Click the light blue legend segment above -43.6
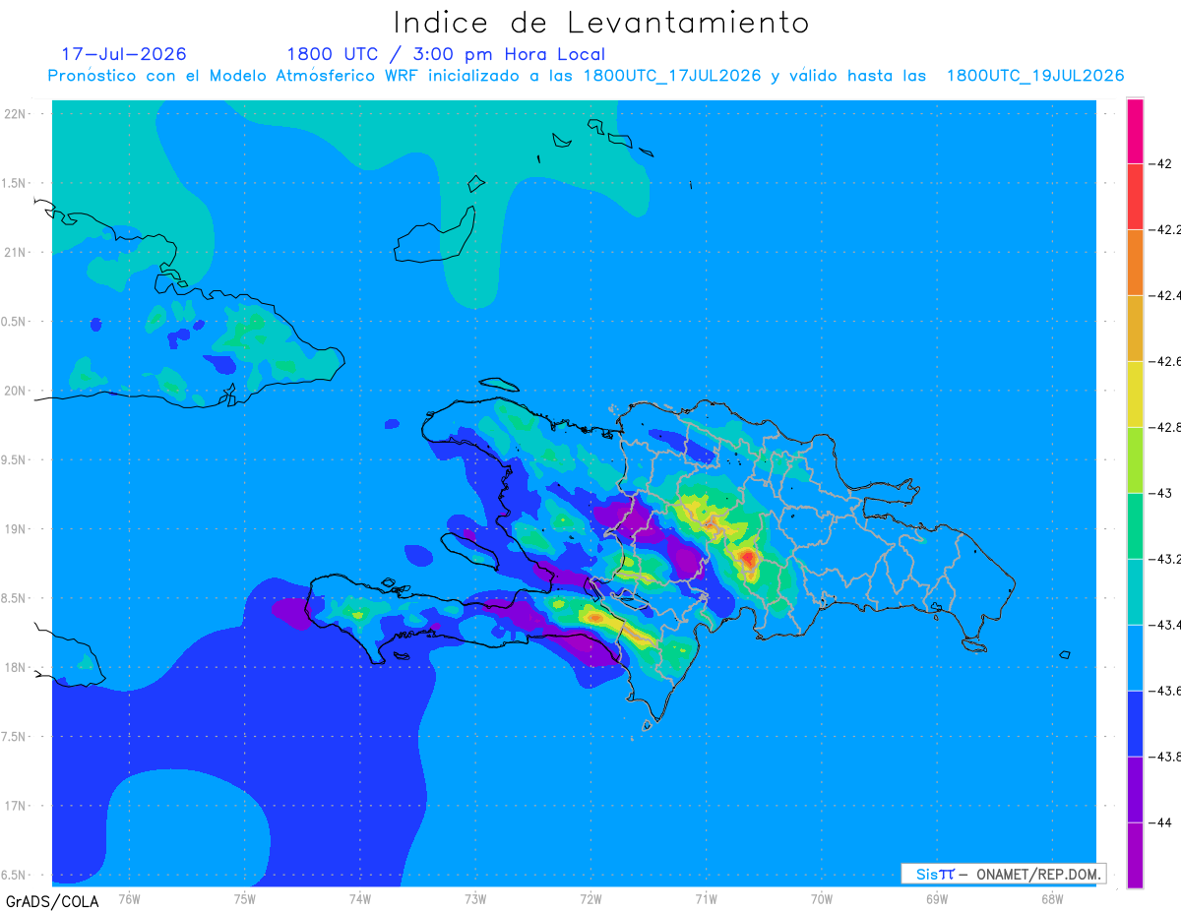 pyautogui.click(x=1135, y=658)
